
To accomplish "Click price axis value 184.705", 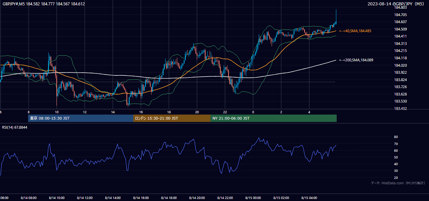I will coord(401,15).
